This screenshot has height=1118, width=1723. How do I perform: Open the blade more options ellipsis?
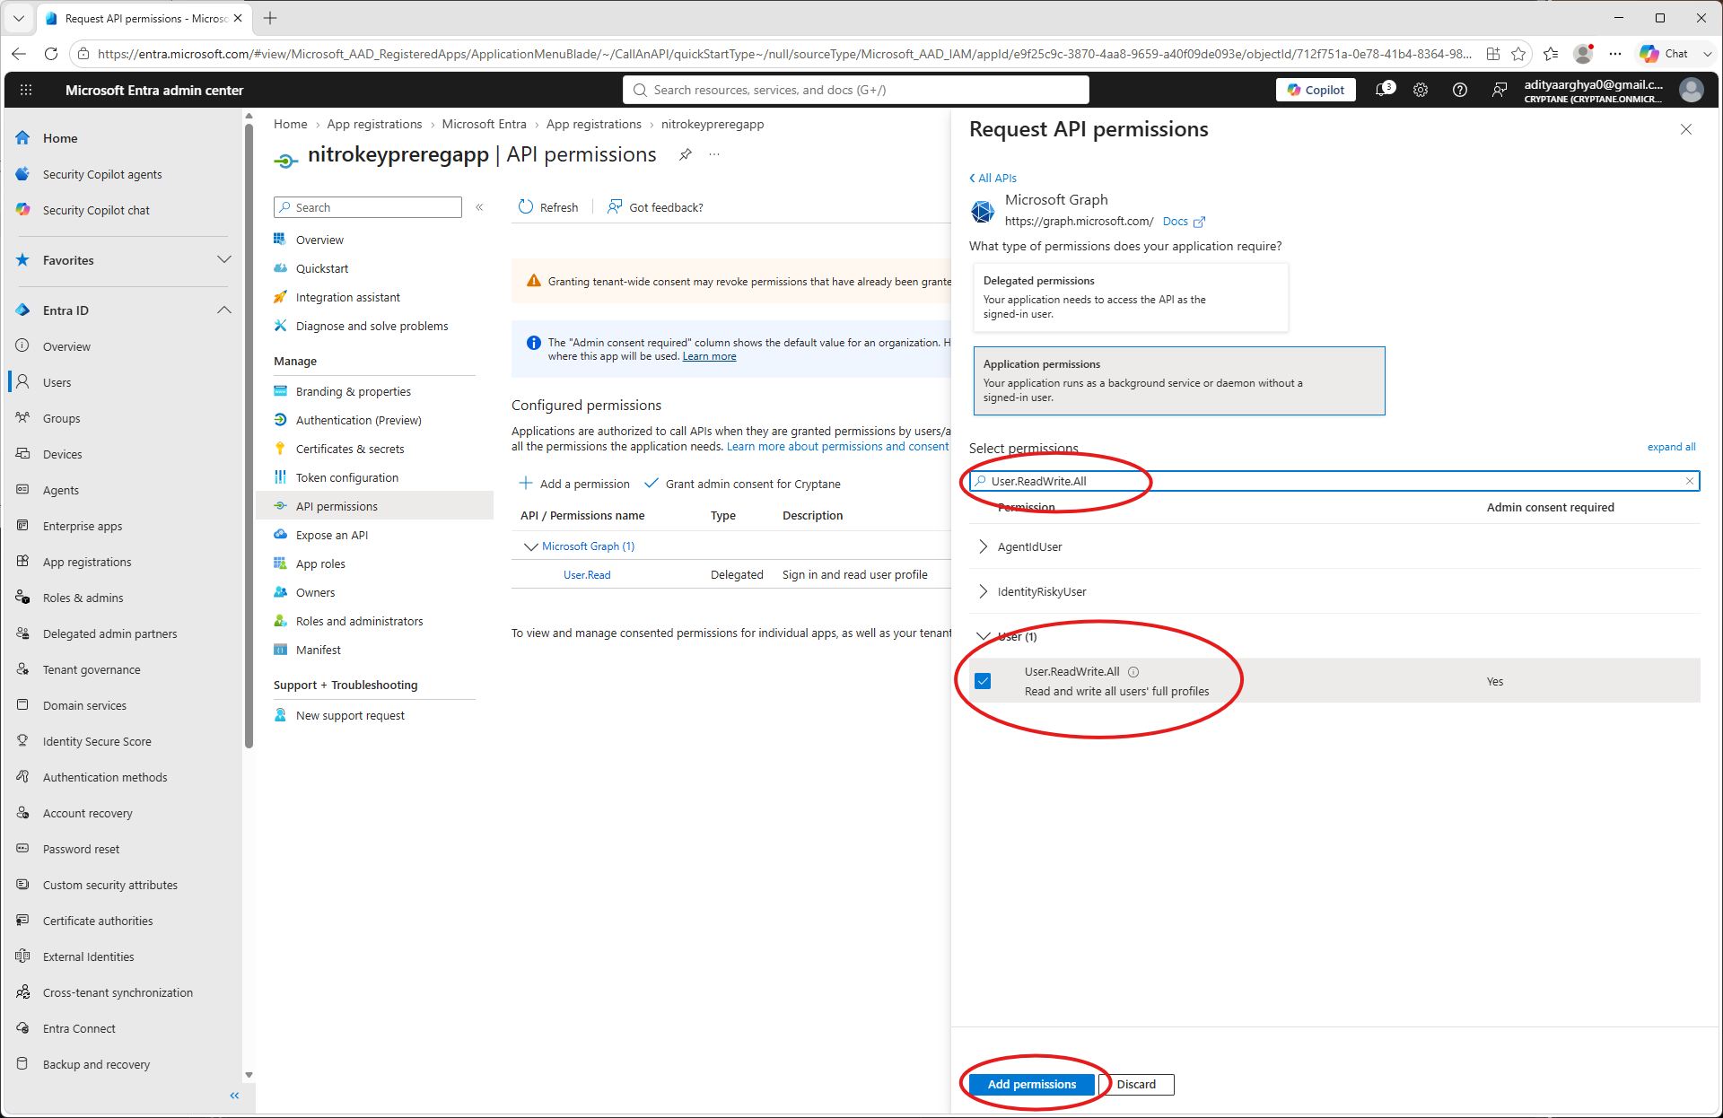[x=714, y=154]
